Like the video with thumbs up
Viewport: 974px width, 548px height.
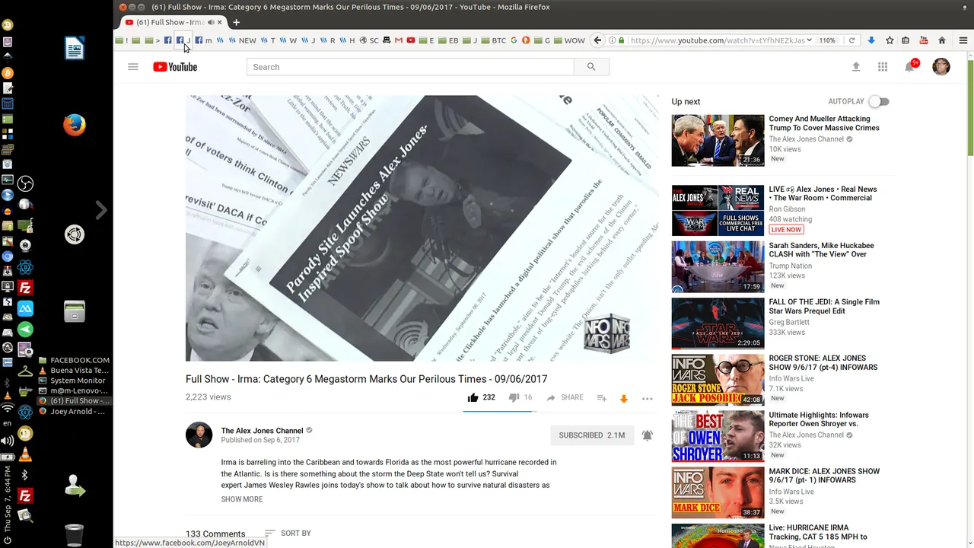pyautogui.click(x=473, y=397)
